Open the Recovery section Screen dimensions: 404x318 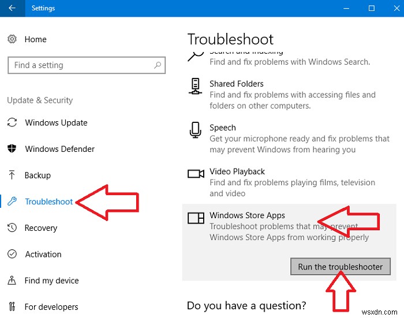coord(41,228)
